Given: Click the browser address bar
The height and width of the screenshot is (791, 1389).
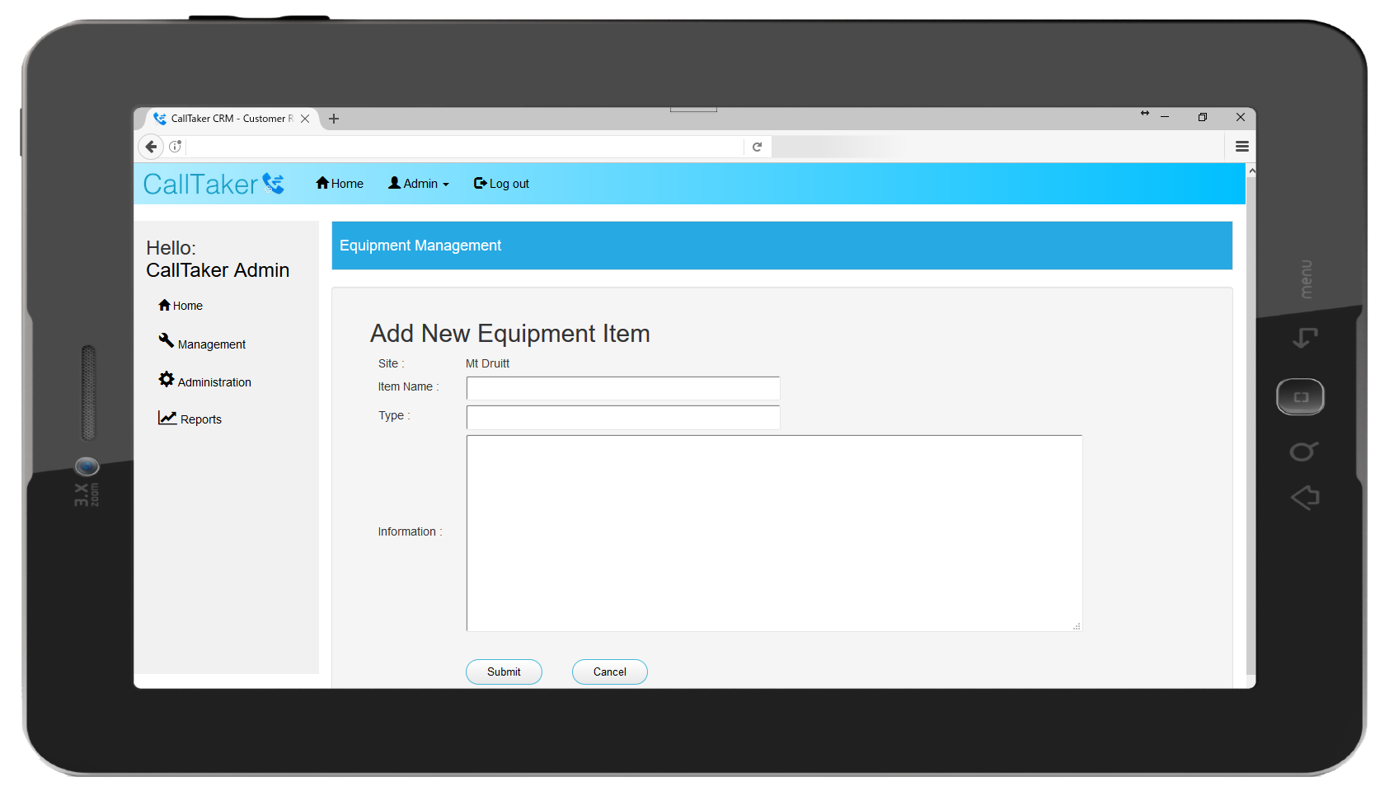Looking at the screenshot, I should coord(466,147).
